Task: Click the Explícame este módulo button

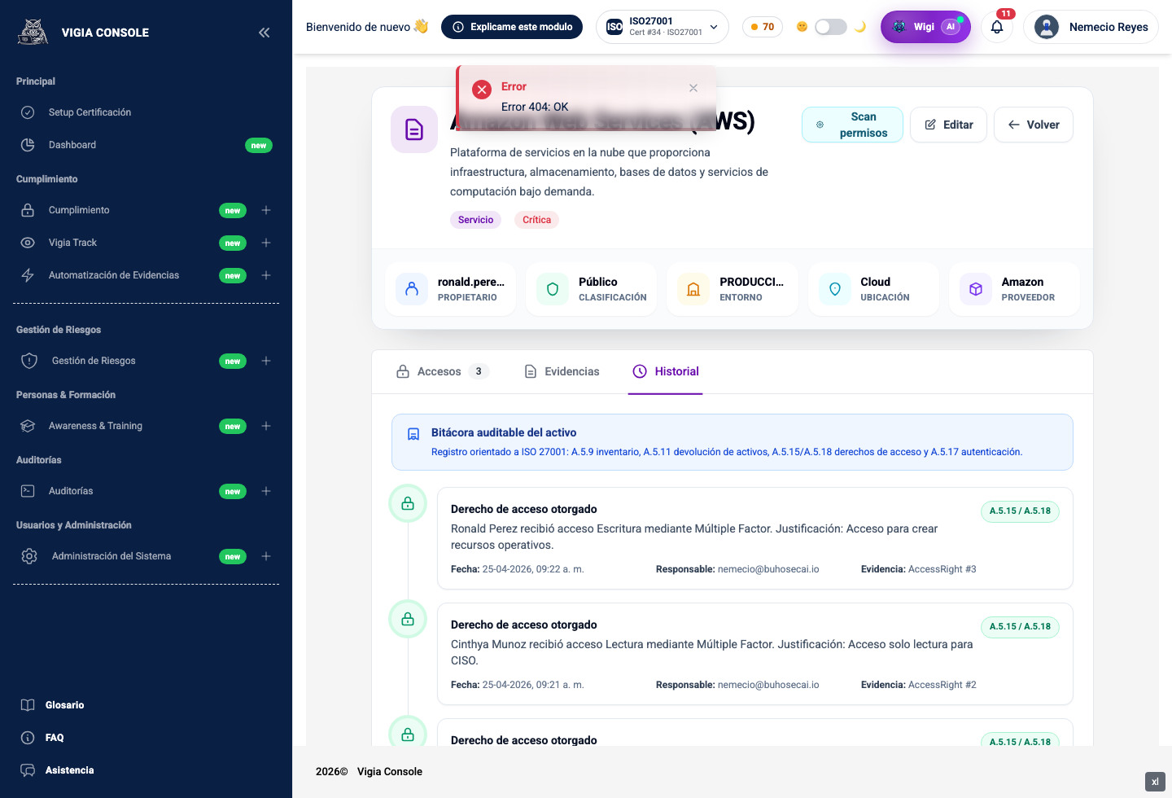Action: point(512,27)
